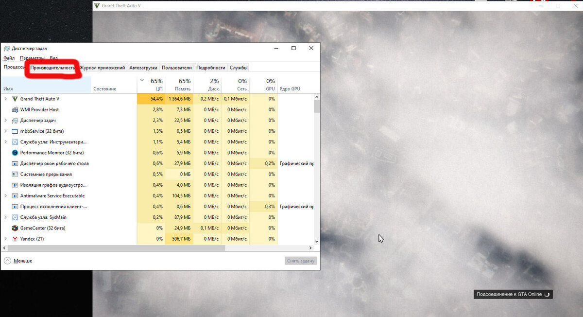Expand the Служба узла: SysMain group
This screenshot has width=583, height=317.
[5, 217]
